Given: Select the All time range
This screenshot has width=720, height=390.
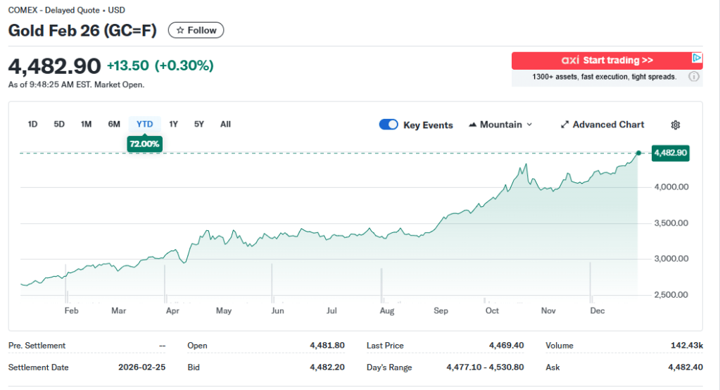Looking at the screenshot, I should pyautogui.click(x=225, y=125).
